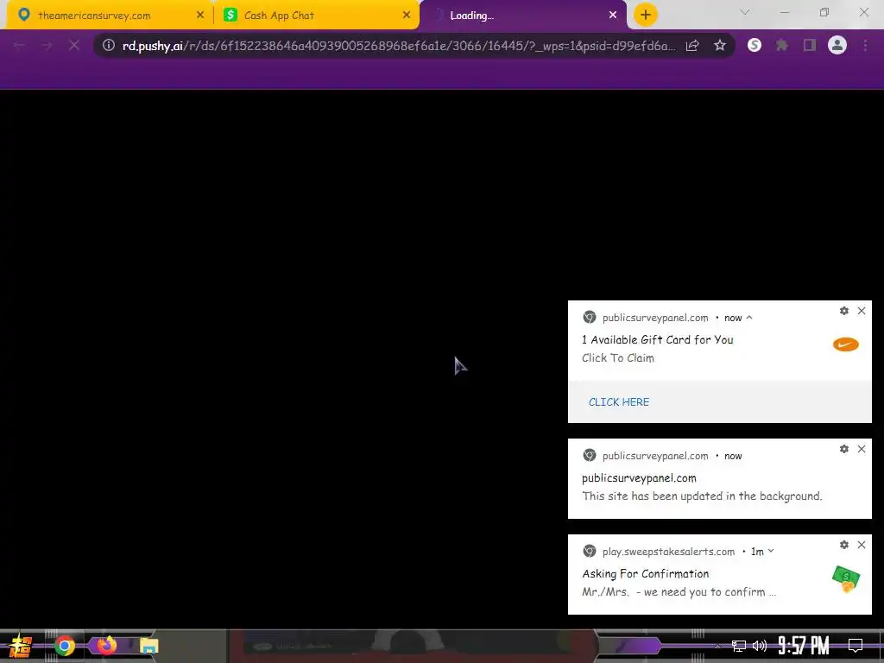Open the Start menu on taskbar
Viewport: 884px width, 663px height.
21,646
